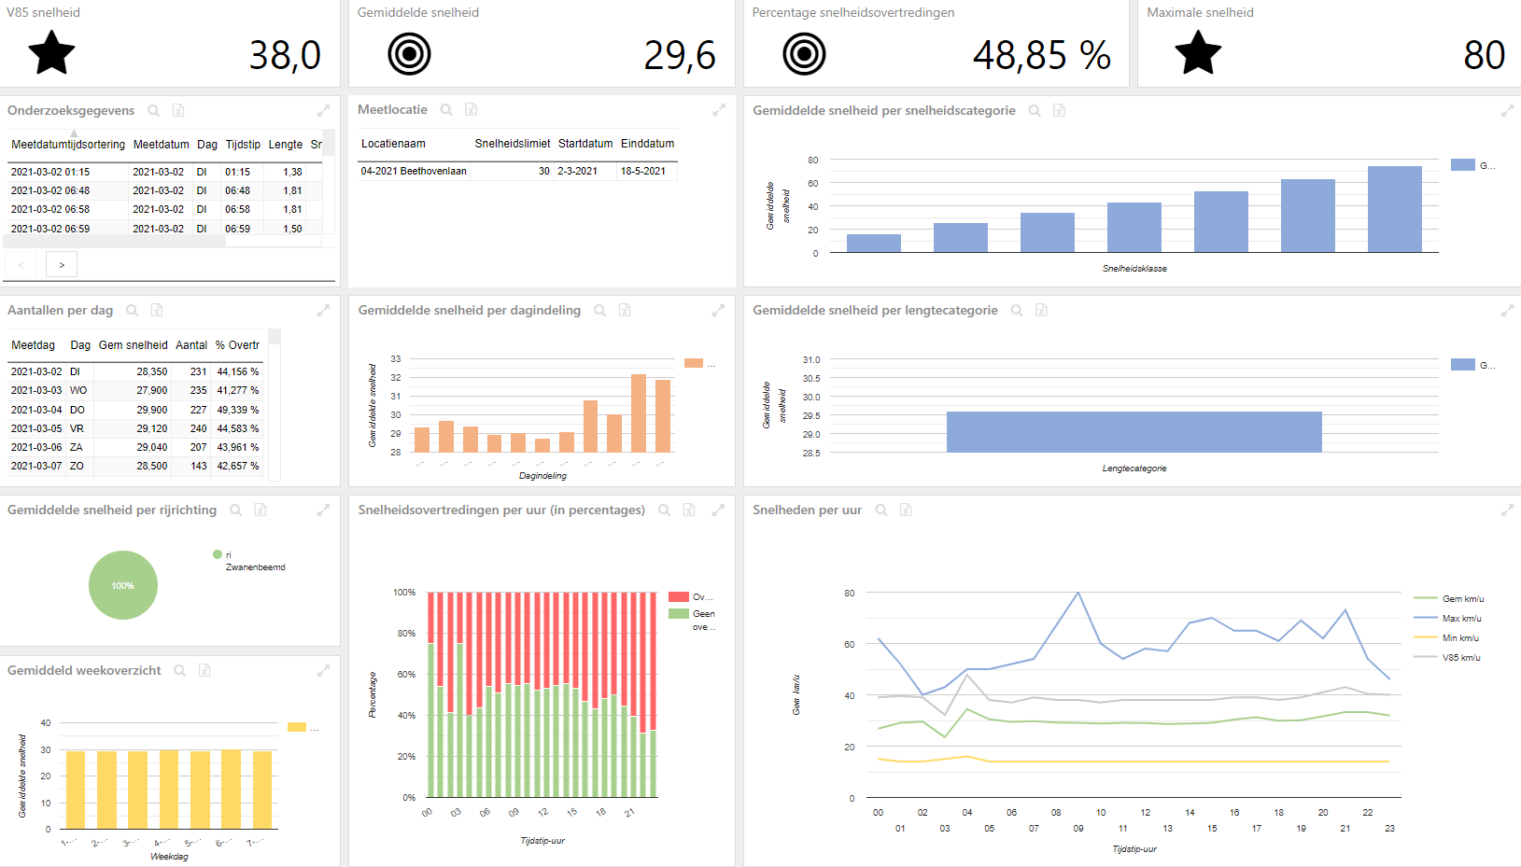The height and width of the screenshot is (867, 1521).
Task: Click the search icon beside Onderzoeksgegevens
Action: tap(154, 110)
